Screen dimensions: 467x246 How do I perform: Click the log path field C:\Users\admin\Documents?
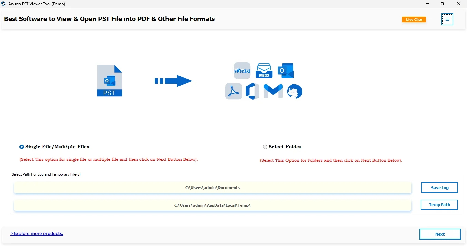pos(212,188)
